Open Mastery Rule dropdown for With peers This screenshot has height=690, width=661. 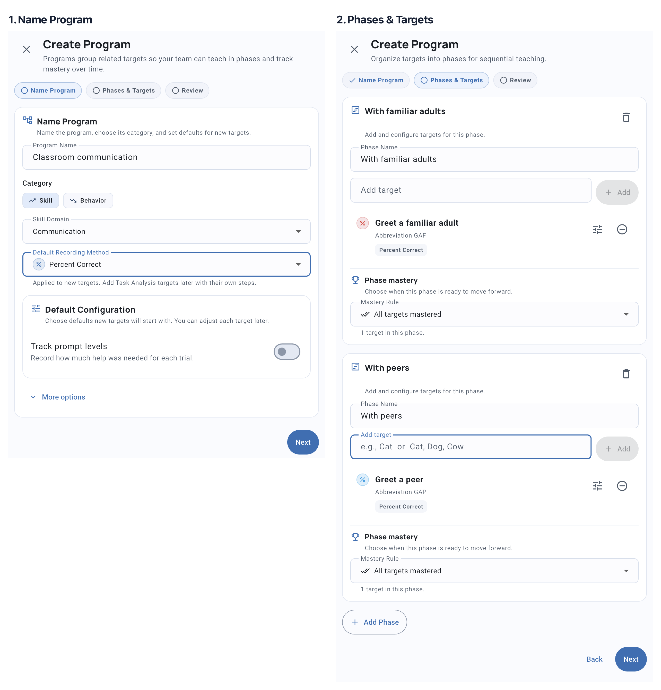(494, 571)
